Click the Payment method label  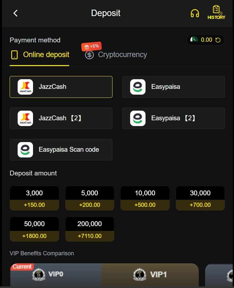click(35, 40)
